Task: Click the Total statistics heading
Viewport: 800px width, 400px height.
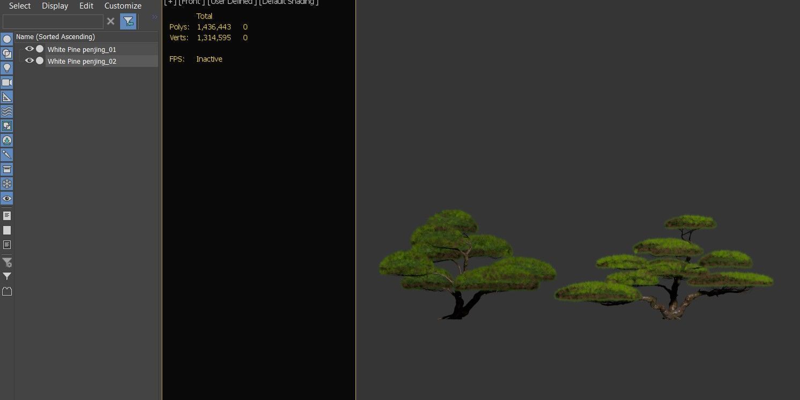Action: coord(204,16)
